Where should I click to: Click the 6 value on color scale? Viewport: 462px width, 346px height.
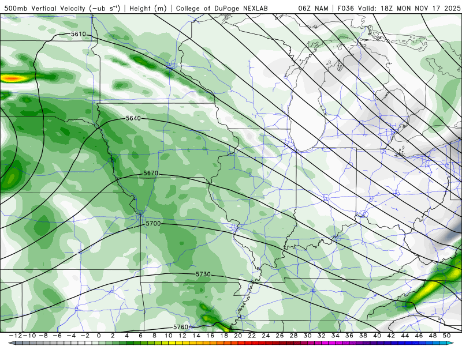[140, 336]
